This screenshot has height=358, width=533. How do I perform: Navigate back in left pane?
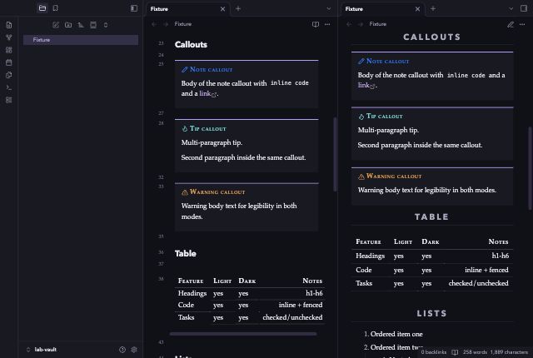click(154, 24)
